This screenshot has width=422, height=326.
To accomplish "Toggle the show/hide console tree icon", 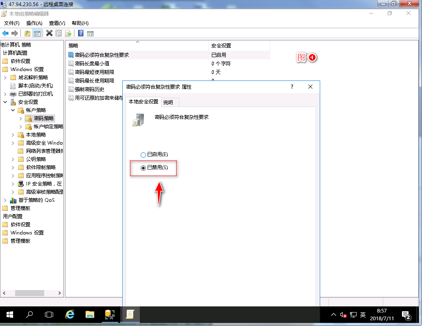I will click(x=37, y=33).
